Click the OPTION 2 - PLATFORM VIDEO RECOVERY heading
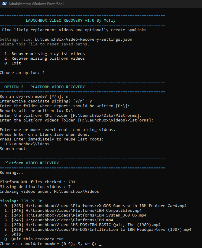The height and width of the screenshot is (248, 202). 44,87
